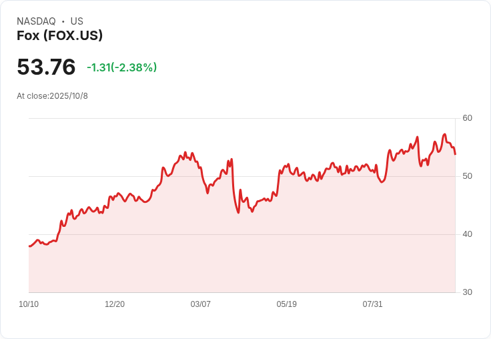Select the 07/31 date on the time axis
The height and width of the screenshot is (339, 491).
pyautogui.click(x=373, y=304)
